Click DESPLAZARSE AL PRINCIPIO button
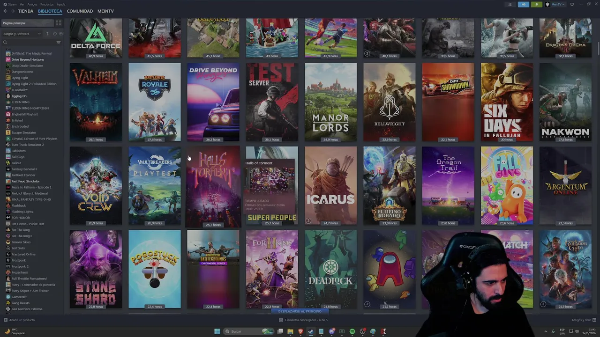The image size is (600, 337). (300, 311)
